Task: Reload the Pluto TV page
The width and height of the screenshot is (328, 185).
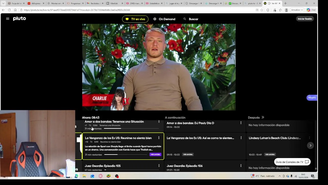Action: [x=9, y=10]
